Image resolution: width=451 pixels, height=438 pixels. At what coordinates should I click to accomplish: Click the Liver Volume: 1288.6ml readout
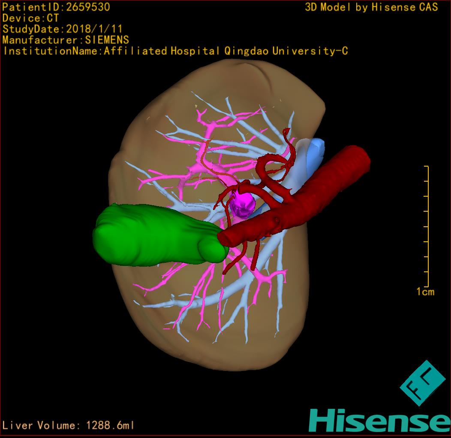click(x=68, y=425)
